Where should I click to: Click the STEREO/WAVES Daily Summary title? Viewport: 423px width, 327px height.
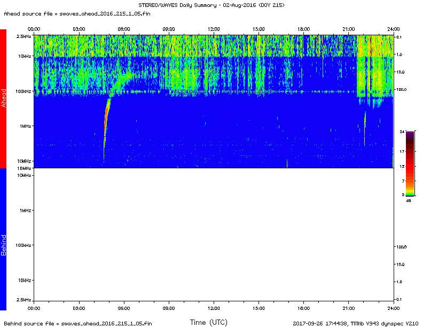coord(211,5)
